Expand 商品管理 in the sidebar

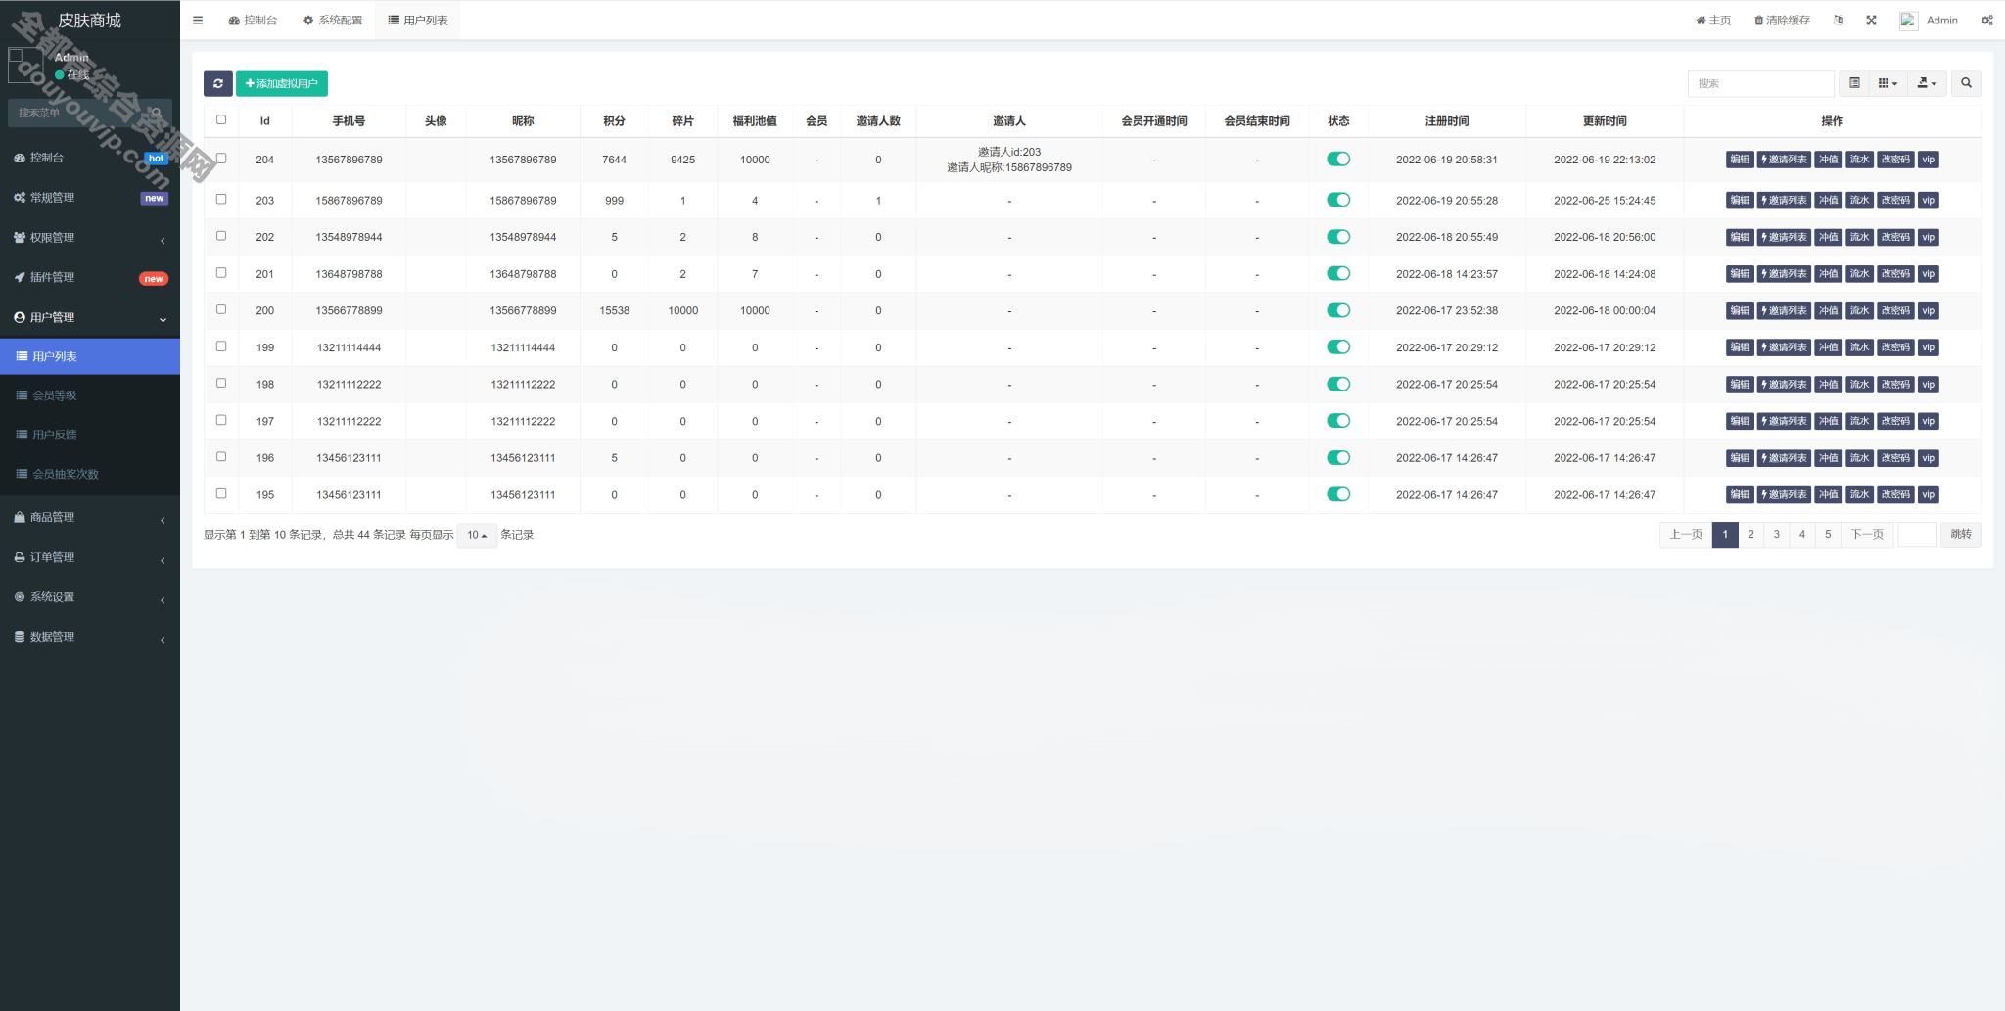(x=90, y=518)
